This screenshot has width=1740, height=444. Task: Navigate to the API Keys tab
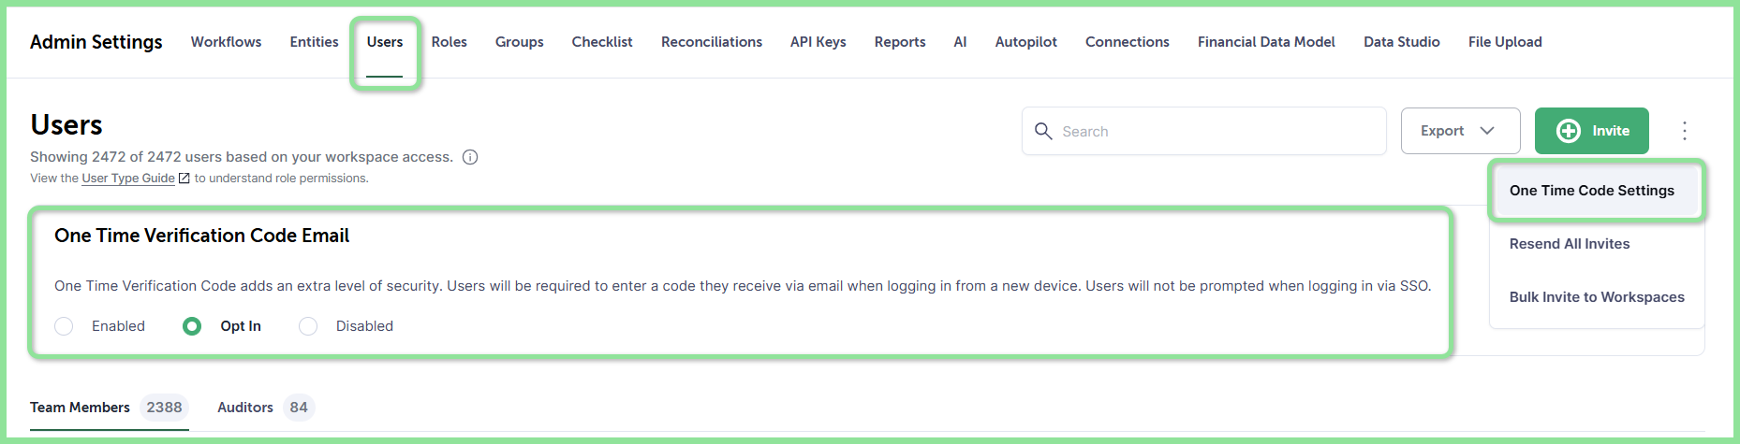click(x=818, y=42)
